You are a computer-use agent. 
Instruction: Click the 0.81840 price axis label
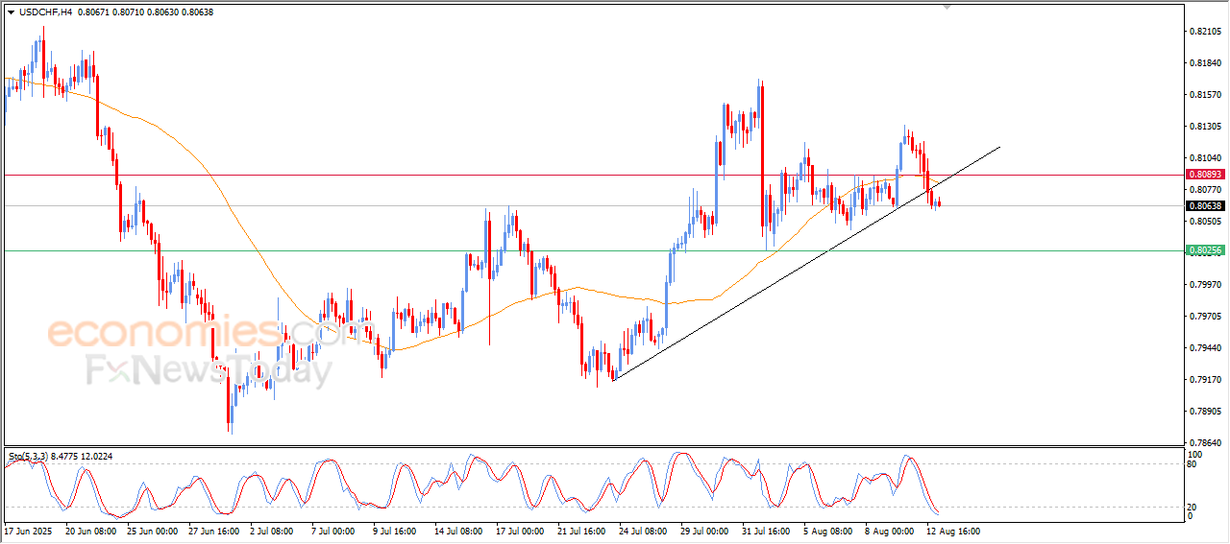pyautogui.click(x=1205, y=63)
